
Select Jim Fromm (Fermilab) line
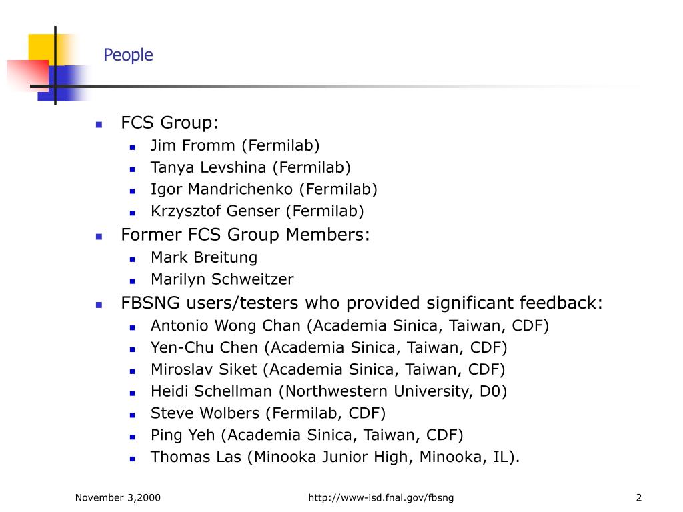coord(235,145)
